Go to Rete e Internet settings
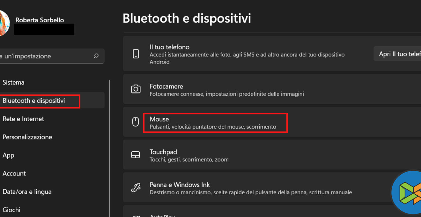421x217 pixels. (23, 119)
